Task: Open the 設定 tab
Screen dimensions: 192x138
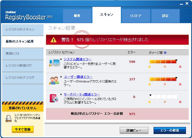Action: click(165, 16)
